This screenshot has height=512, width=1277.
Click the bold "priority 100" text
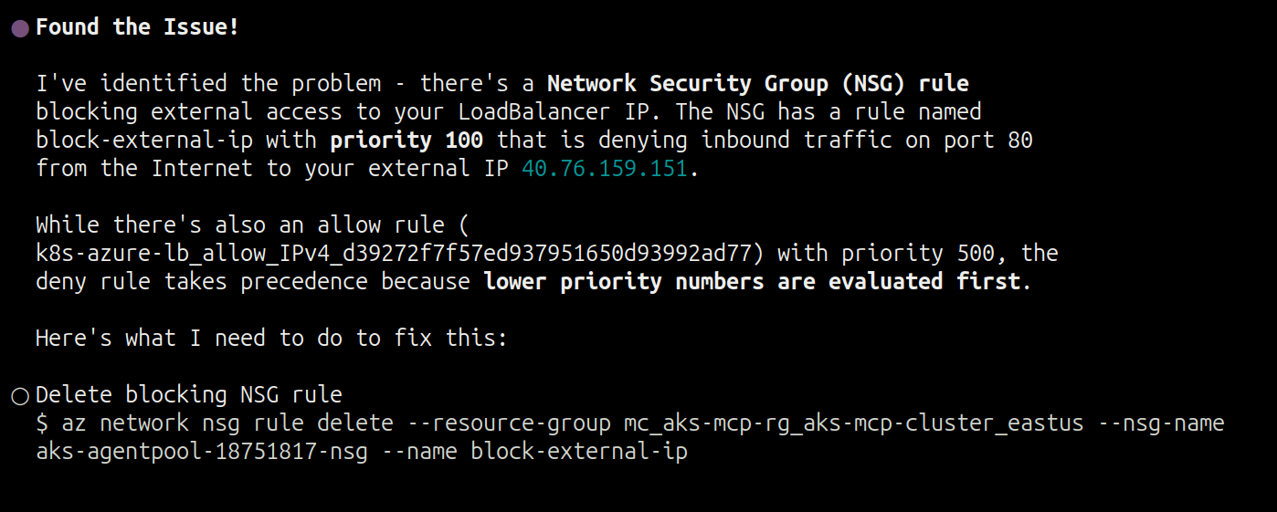coord(406,141)
